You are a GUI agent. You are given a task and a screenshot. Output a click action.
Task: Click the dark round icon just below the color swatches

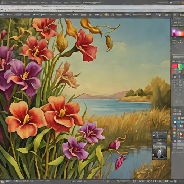175,77
